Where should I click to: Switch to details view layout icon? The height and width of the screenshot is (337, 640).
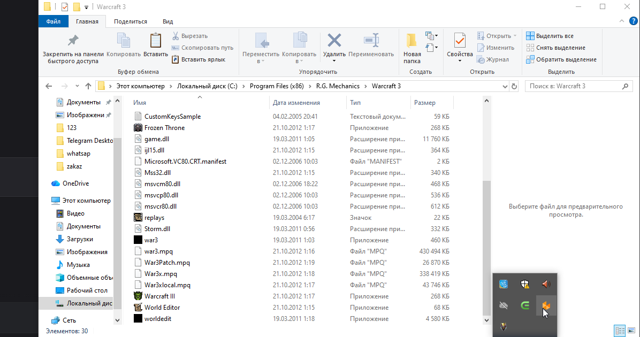tap(620, 331)
